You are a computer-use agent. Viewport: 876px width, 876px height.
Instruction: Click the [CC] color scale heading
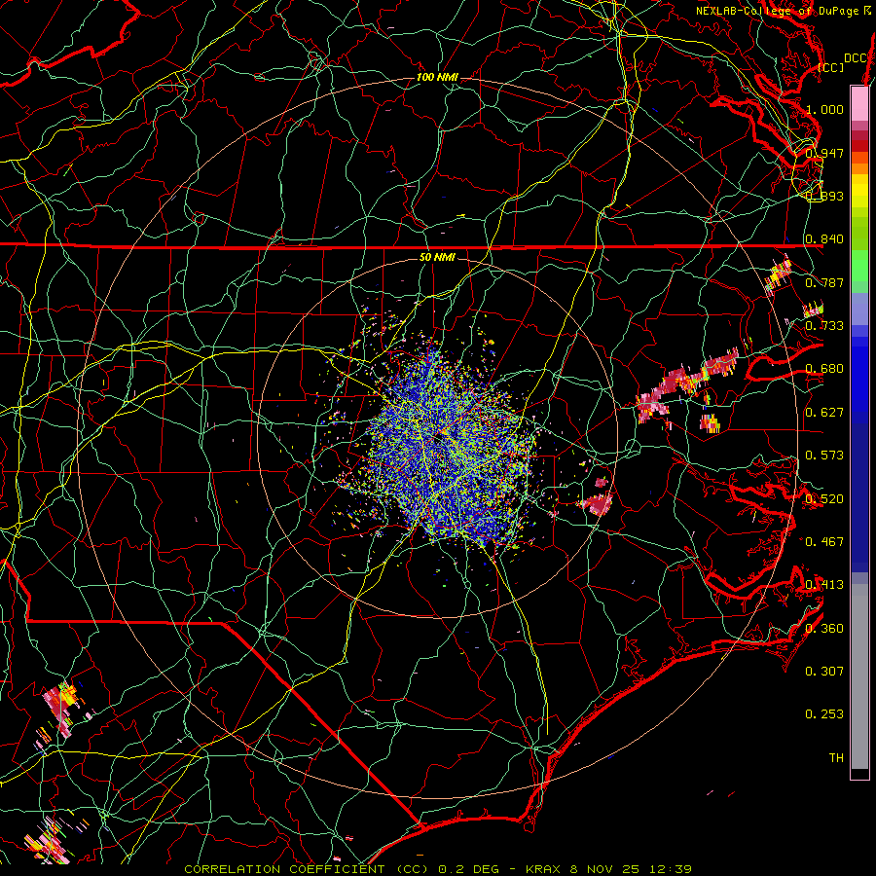coord(830,67)
